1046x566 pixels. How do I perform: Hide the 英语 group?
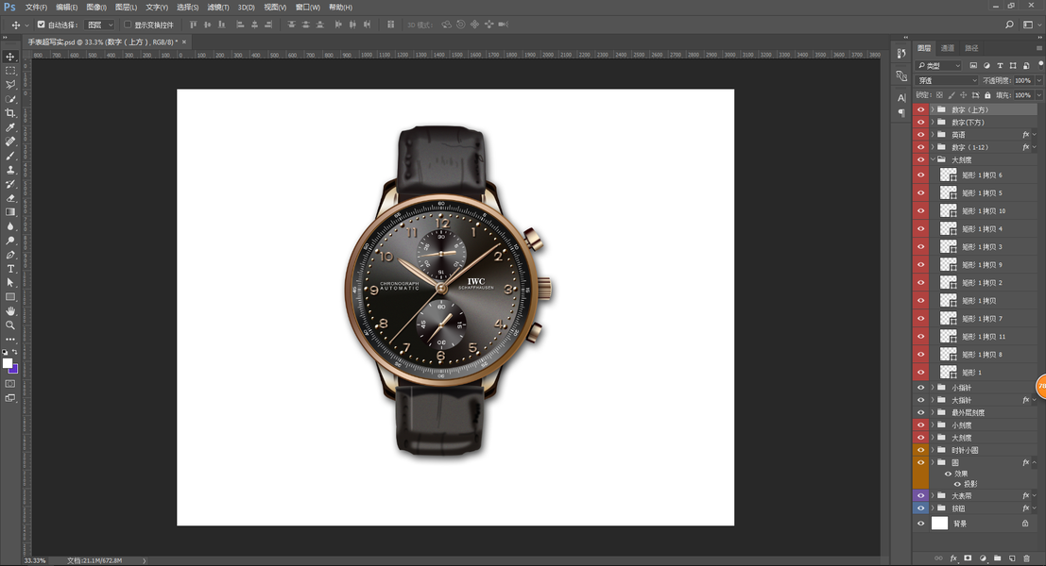tap(920, 135)
